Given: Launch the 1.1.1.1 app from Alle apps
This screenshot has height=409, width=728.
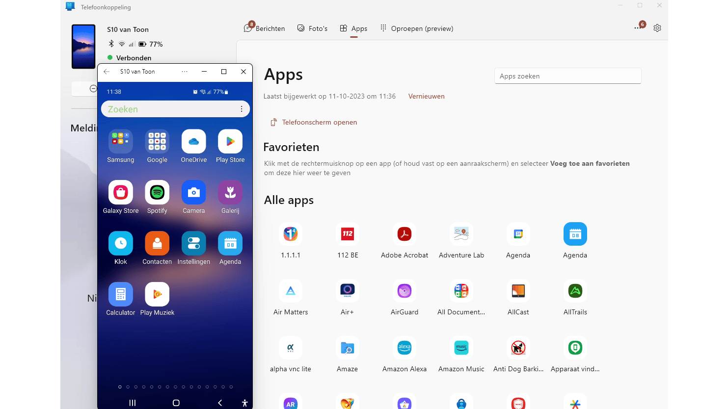Looking at the screenshot, I should point(291,234).
